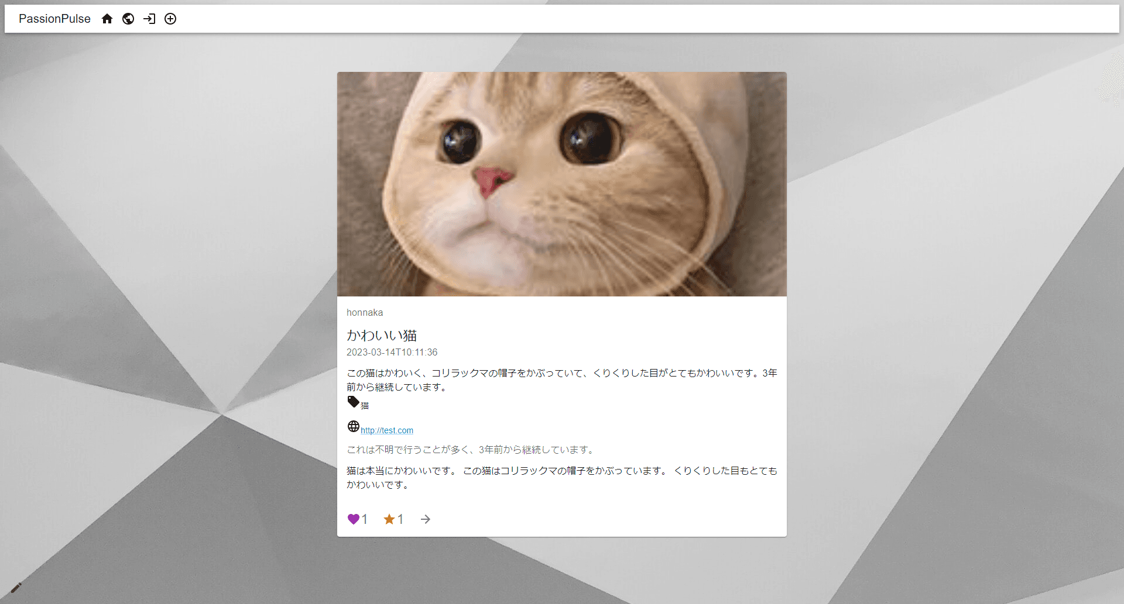
Task: Click the post title かわいい猫
Action: [x=382, y=335]
